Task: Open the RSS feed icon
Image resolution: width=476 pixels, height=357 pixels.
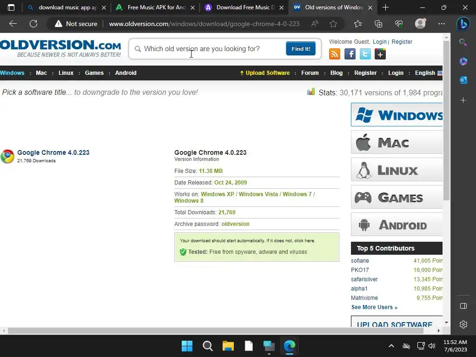Action: tap(335, 54)
